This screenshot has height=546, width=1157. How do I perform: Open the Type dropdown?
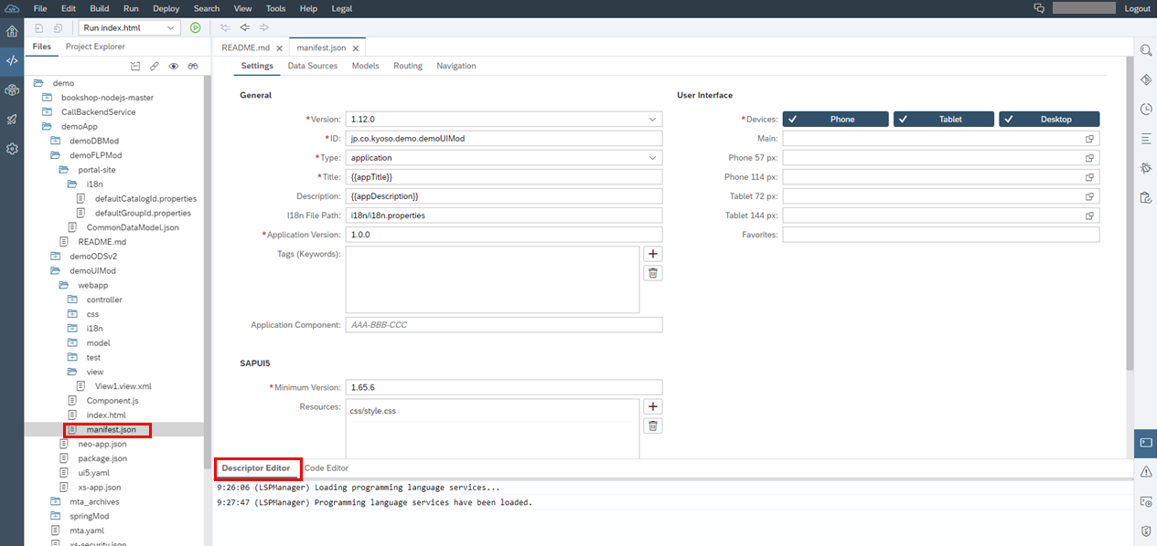point(652,158)
